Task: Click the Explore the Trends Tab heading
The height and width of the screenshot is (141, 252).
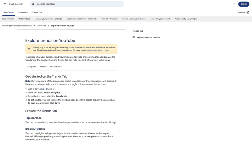Action: click(x=41, y=111)
